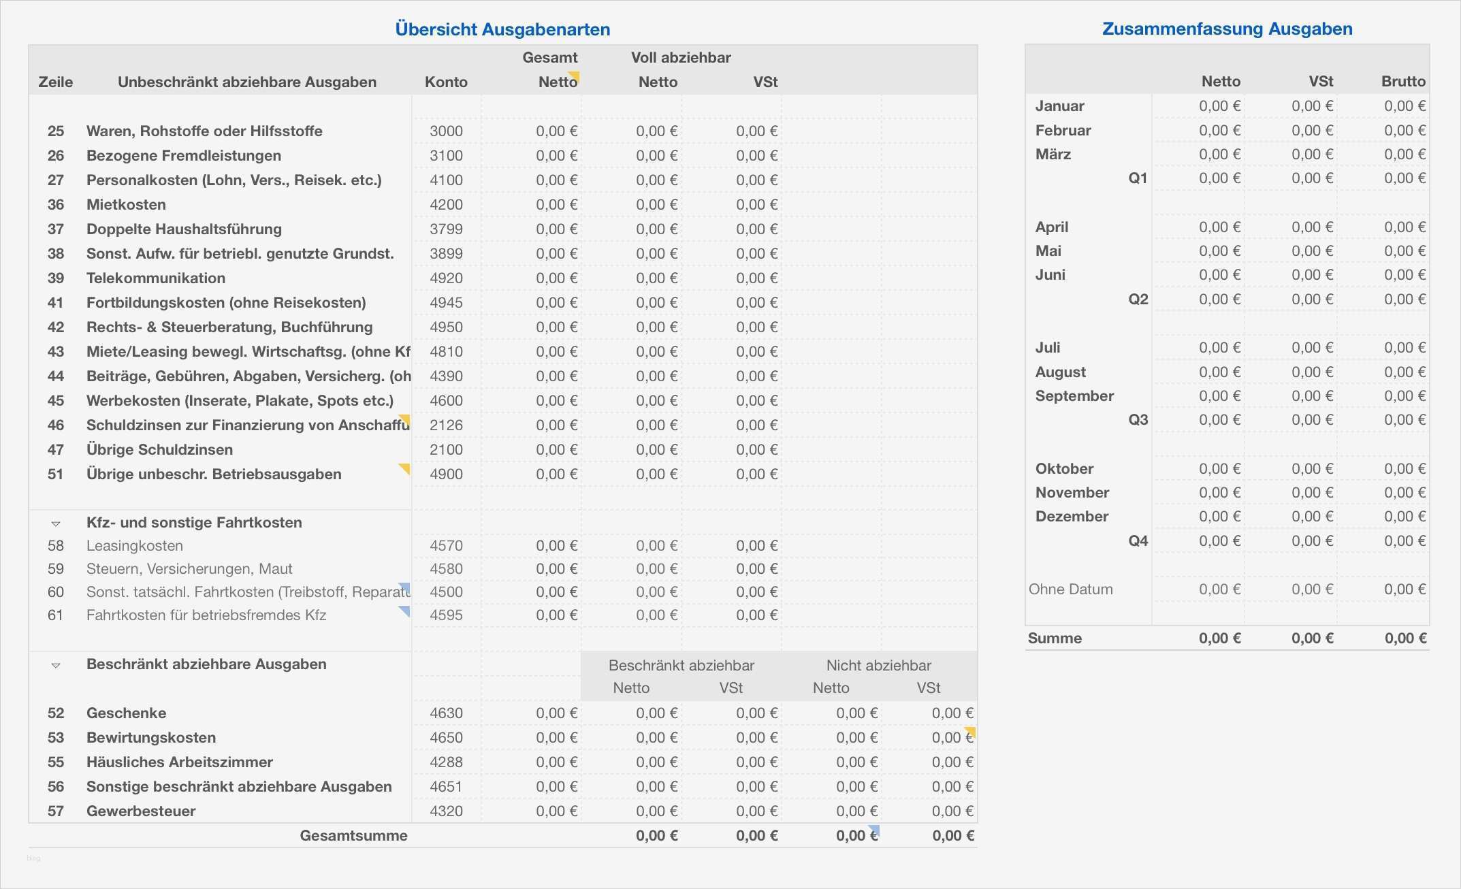This screenshot has height=889, width=1461.
Task: Select the Januar Netto cell in summary
Action: pyautogui.click(x=1219, y=106)
